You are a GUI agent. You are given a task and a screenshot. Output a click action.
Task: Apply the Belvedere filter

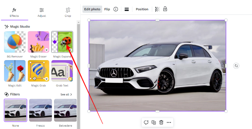66,111
